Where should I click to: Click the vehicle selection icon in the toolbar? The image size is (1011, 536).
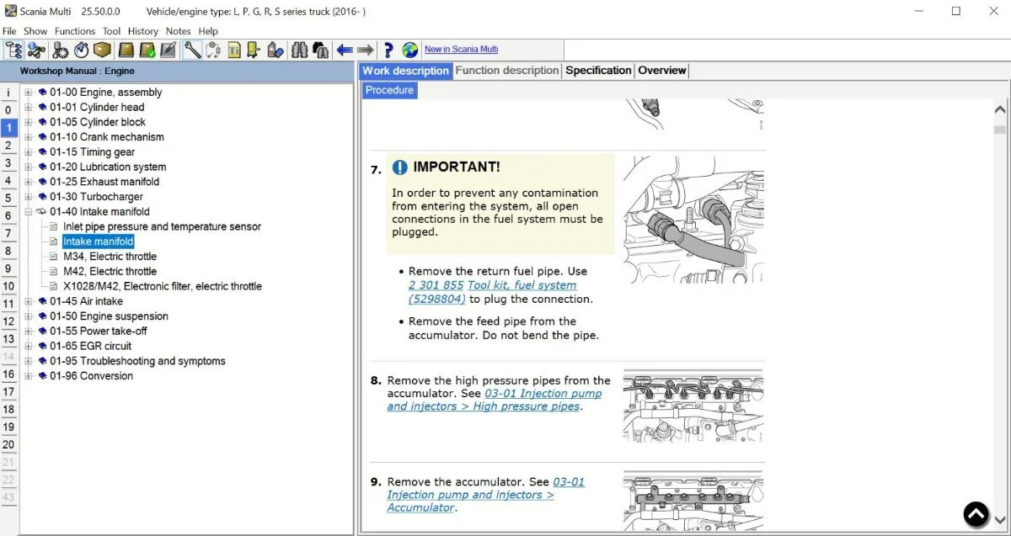point(35,50)
